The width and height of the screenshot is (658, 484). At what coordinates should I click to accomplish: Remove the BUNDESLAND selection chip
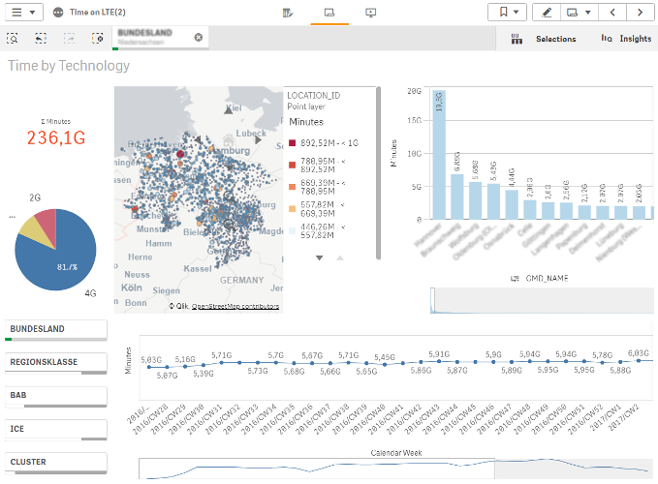point(199,38)
